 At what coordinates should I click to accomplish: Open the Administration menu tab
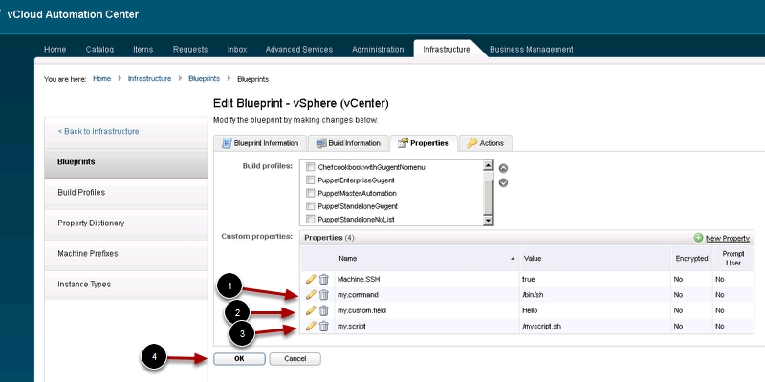378,49
